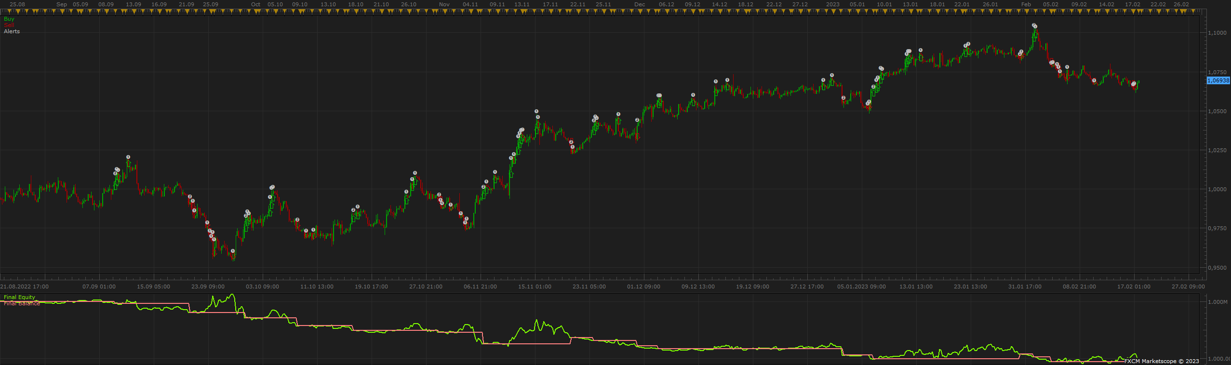Click the Dec month label on top date scale

click(x=640, y=4)
